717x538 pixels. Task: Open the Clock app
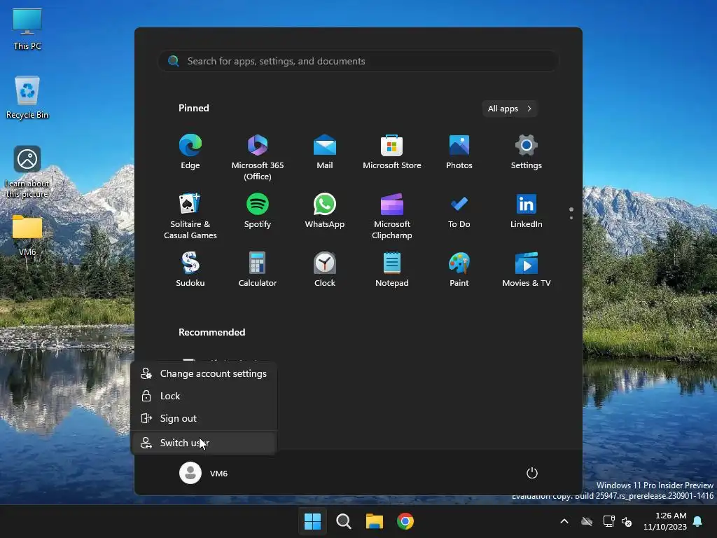[x=325, y=270]
